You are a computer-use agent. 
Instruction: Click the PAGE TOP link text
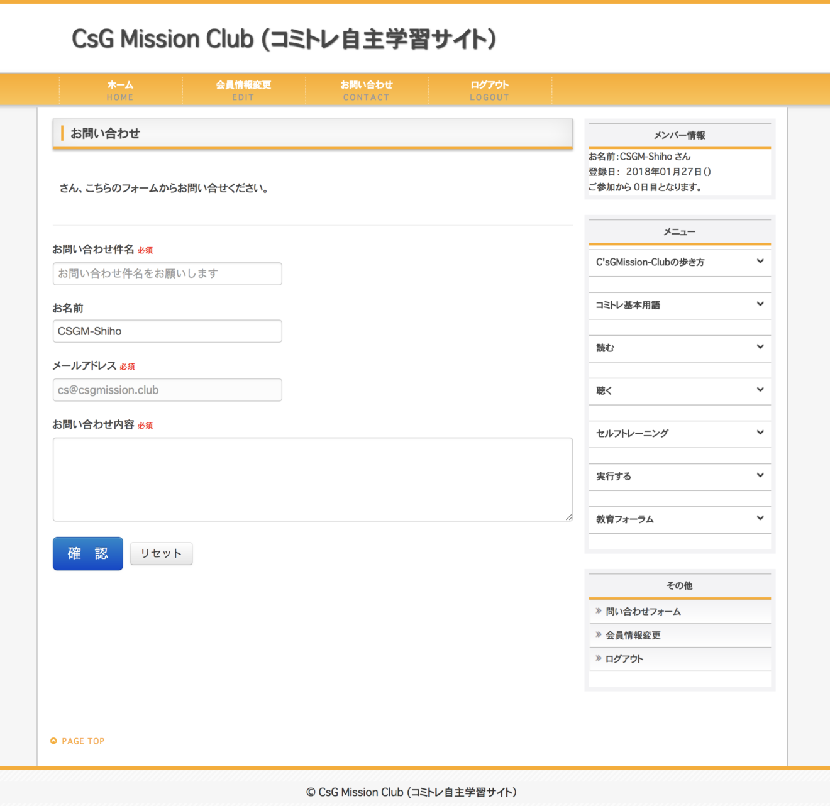(83, 741)
